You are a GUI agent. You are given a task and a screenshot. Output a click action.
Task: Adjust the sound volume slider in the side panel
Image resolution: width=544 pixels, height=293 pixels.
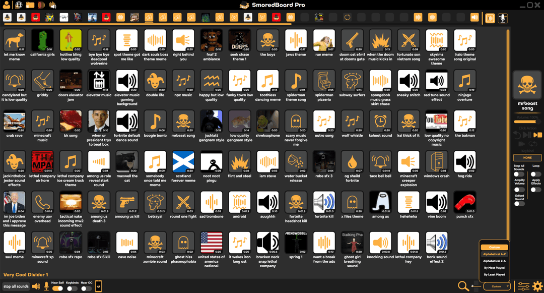(x=527, y=122)
